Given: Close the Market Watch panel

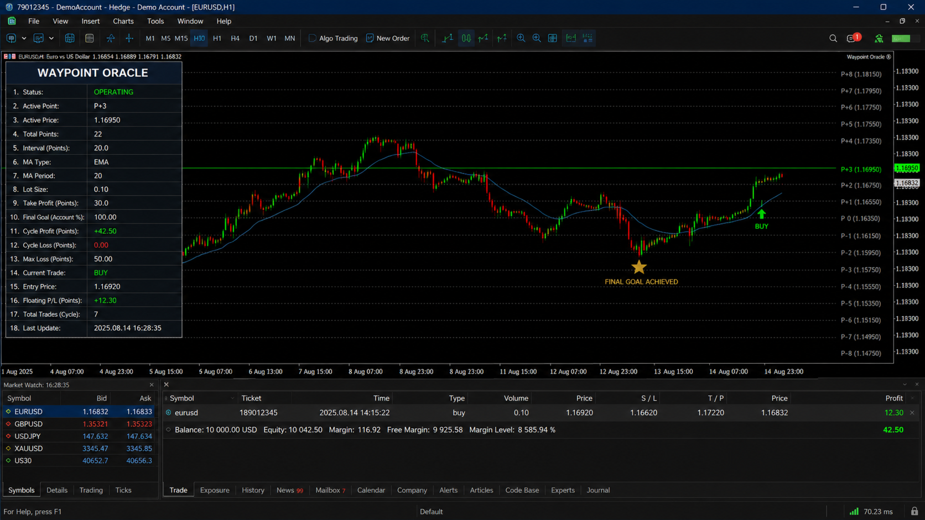Looking at the screenshot, I should coord(152,385).
